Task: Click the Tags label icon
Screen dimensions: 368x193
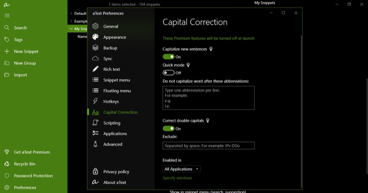Action: pyautogui.click(x=7, y=39)
